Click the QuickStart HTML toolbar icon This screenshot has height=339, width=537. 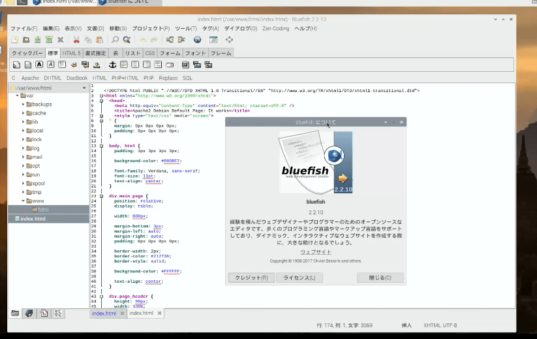tap(16, 65)
